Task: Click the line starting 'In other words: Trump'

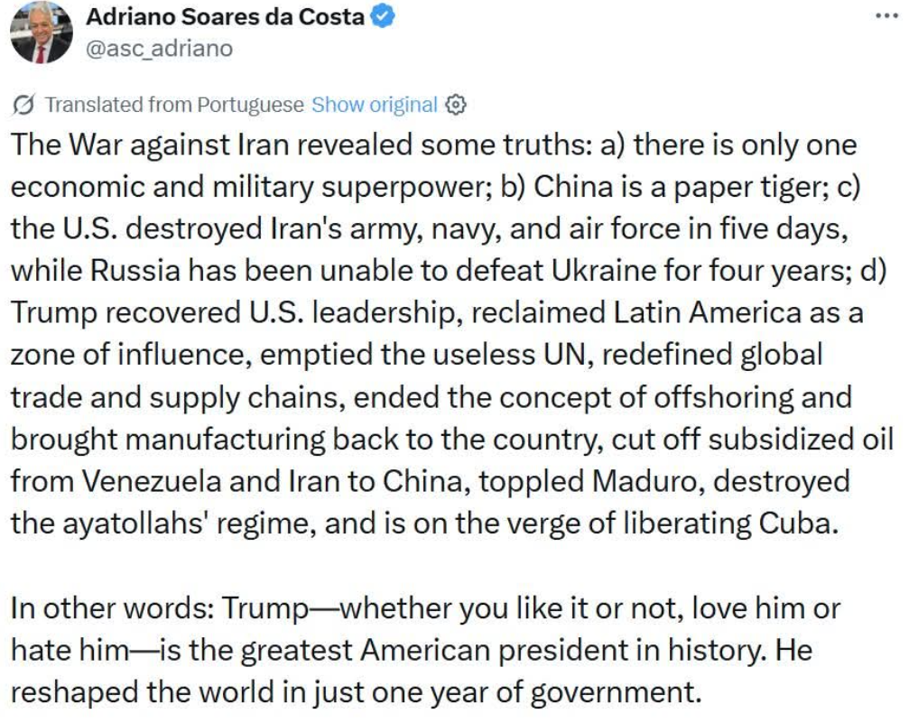Action: 425,607
